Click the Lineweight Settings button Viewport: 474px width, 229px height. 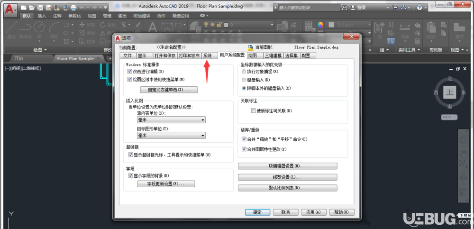288,177
